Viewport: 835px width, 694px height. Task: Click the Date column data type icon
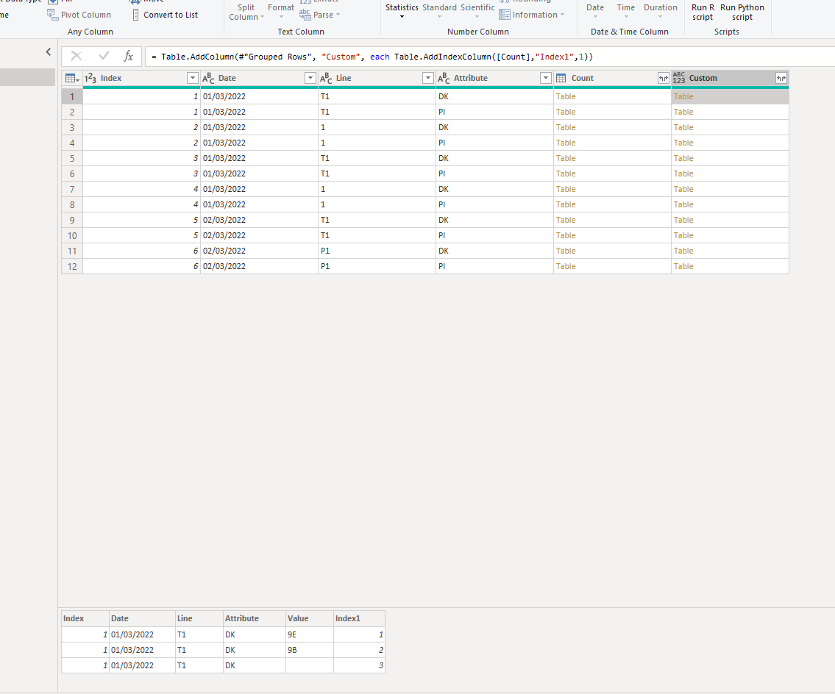(208, 78)
